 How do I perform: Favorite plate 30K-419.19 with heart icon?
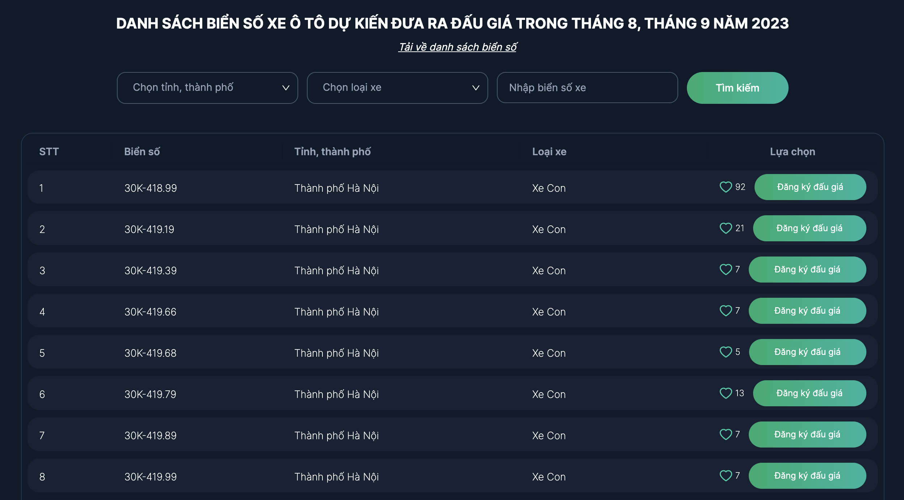pos(726,228)
